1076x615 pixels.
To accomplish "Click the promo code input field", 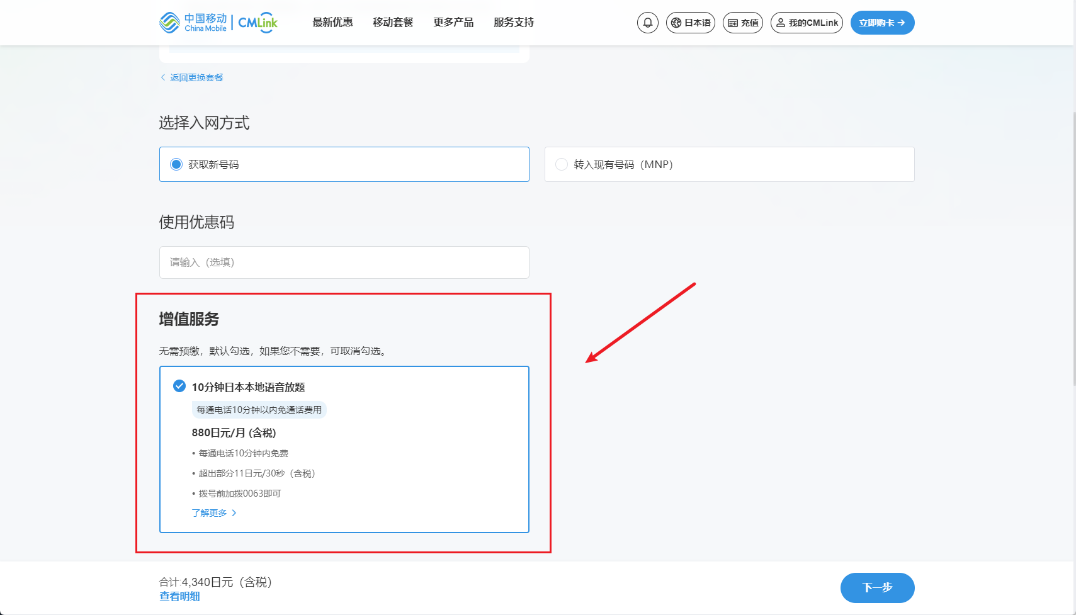I will coord(344,262).
